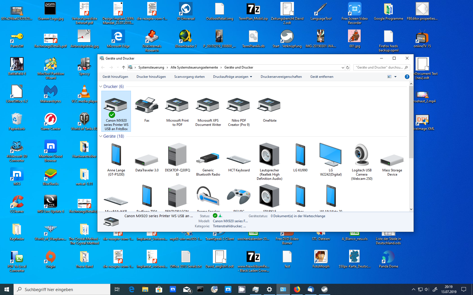
Task: Open Settings gear in the taskbar
Action: (269, 289)
